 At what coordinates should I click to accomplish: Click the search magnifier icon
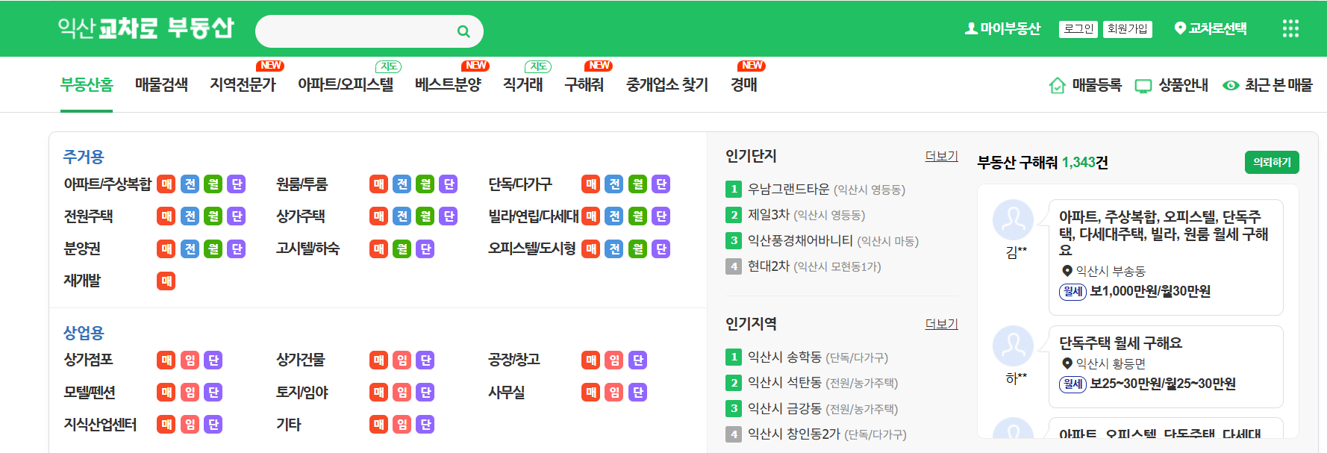[x=463, y=31]
